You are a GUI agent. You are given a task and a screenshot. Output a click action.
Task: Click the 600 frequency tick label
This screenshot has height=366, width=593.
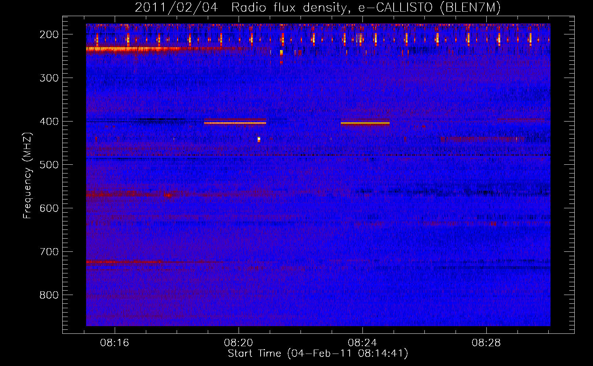49,208
